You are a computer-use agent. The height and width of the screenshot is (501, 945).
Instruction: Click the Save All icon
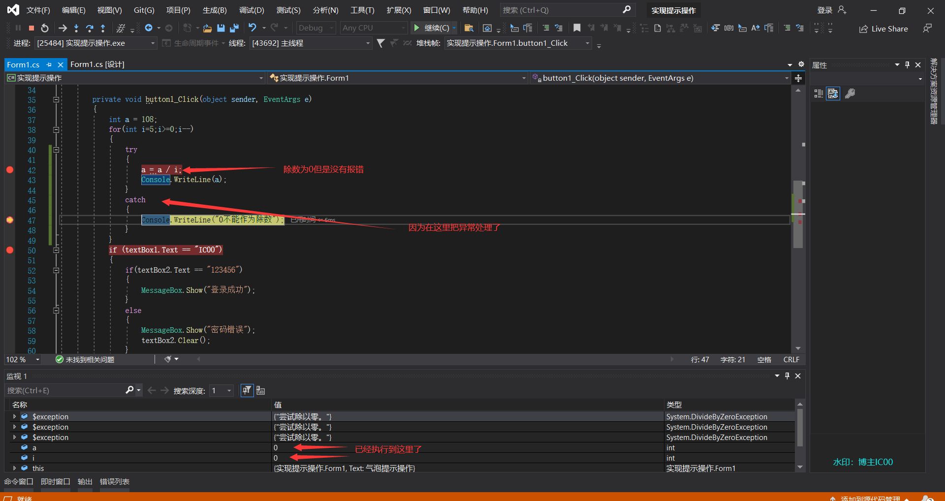(234, 28)
